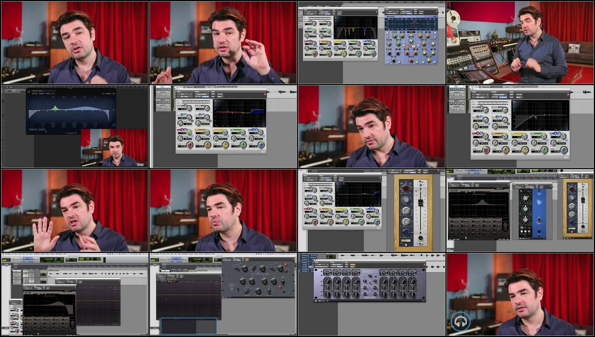Click the notch-filter curve EQ graph
The height and width of the screenshot is (337, 595).
[356, 27]
